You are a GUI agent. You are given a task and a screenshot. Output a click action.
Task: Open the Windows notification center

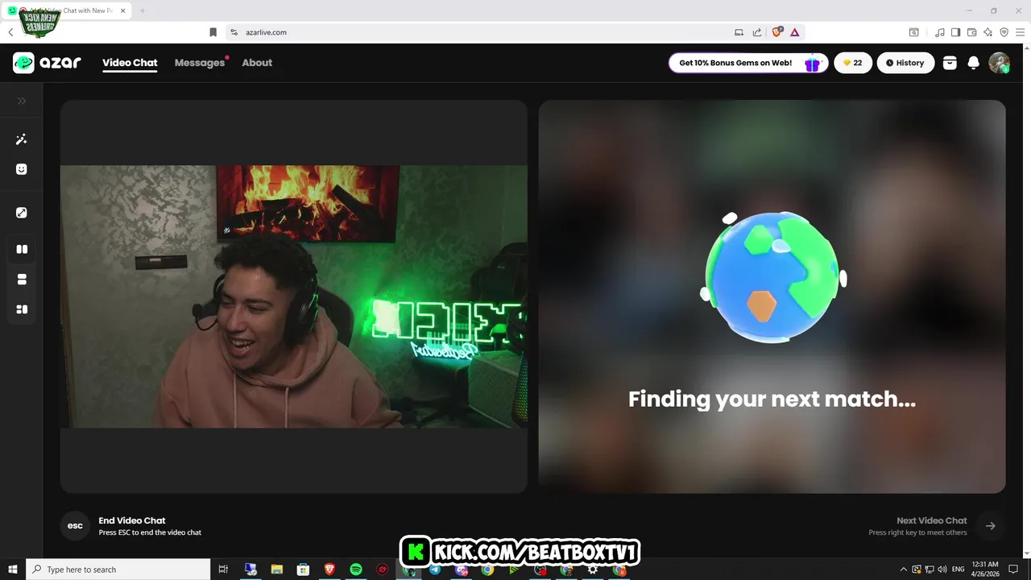tap(1013, 570)
